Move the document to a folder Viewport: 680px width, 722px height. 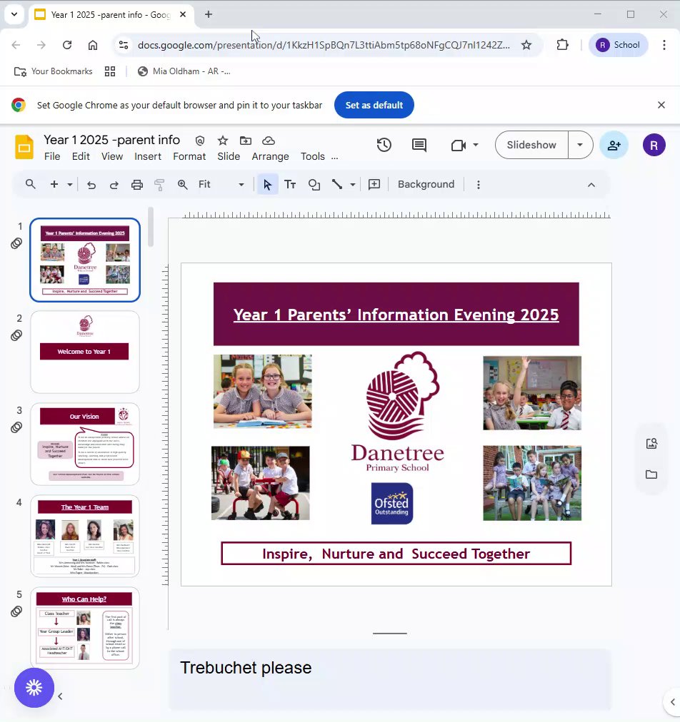[246, 141]
